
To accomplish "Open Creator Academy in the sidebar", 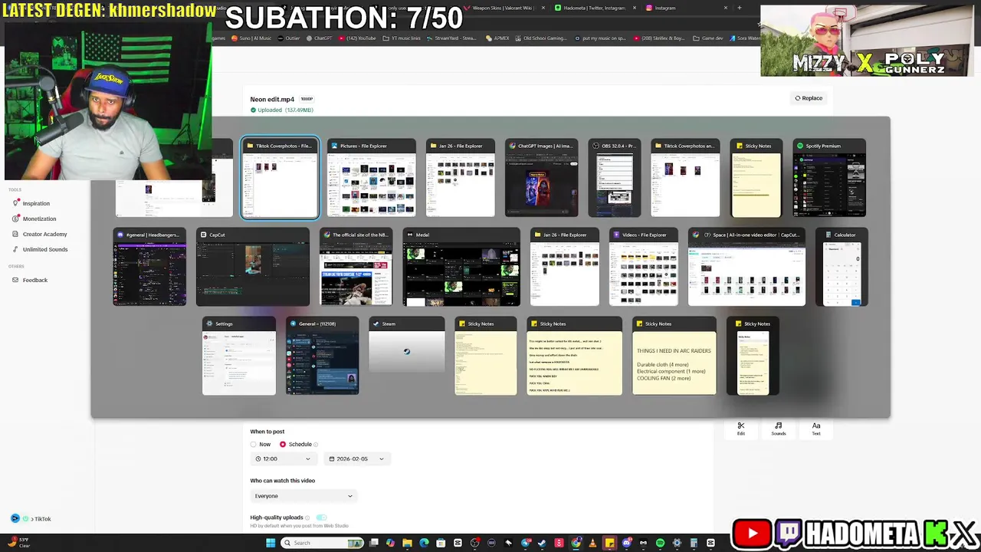I will click(x=40, y=234).
